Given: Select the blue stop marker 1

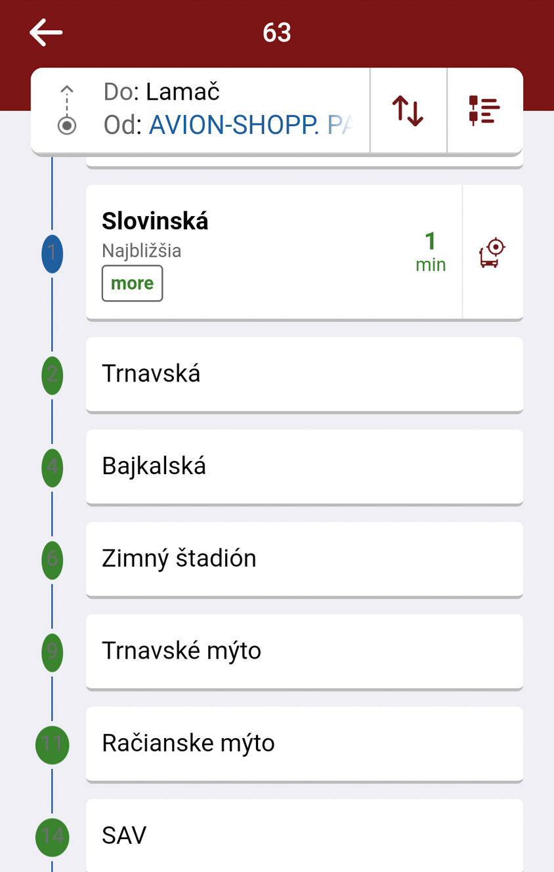Looking at the screenshot, I should click(x=53, y=253).
